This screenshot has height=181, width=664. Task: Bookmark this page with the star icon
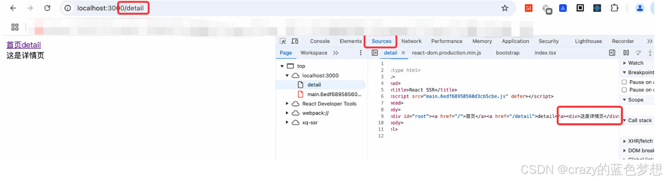pos(505,8)
